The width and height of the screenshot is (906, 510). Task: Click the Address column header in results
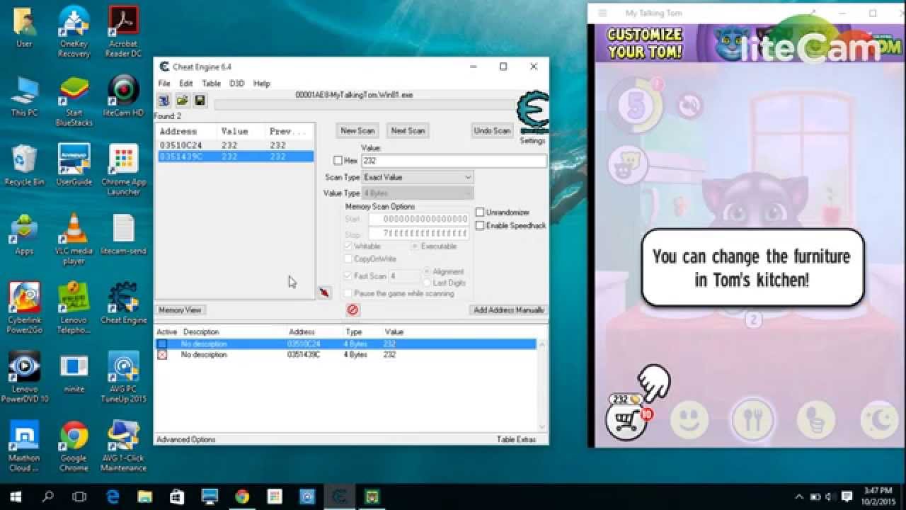click(x=186, y=132)
